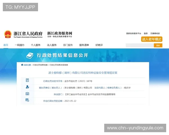
Task: Open the 首页 navigation tab
Action: [x=6, y=45]
